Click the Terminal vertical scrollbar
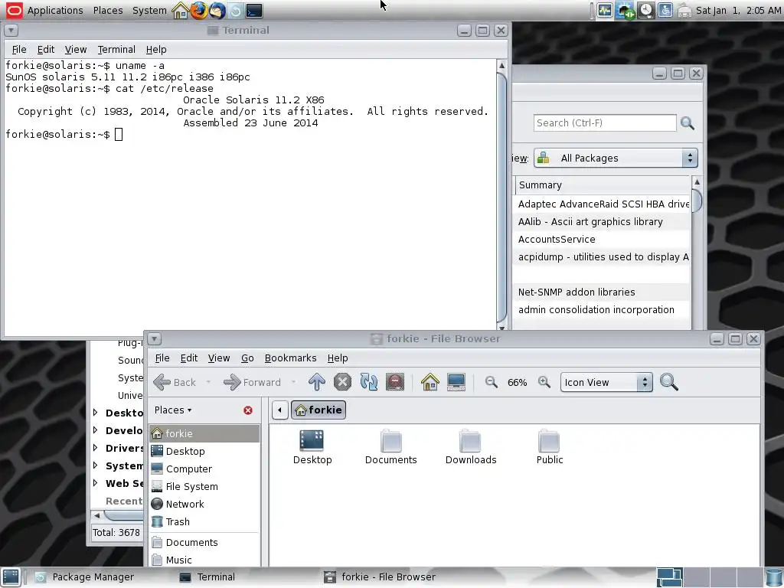The image size is (784, 588). coord(502,195)
